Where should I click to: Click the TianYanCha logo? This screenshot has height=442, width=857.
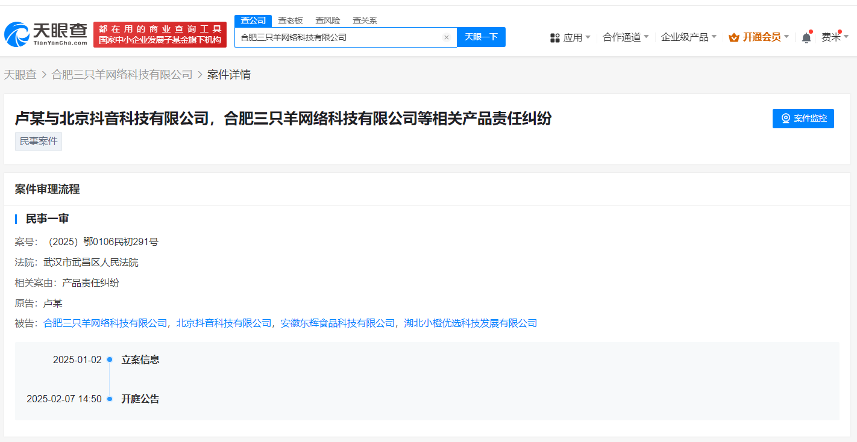coord(46,34)
